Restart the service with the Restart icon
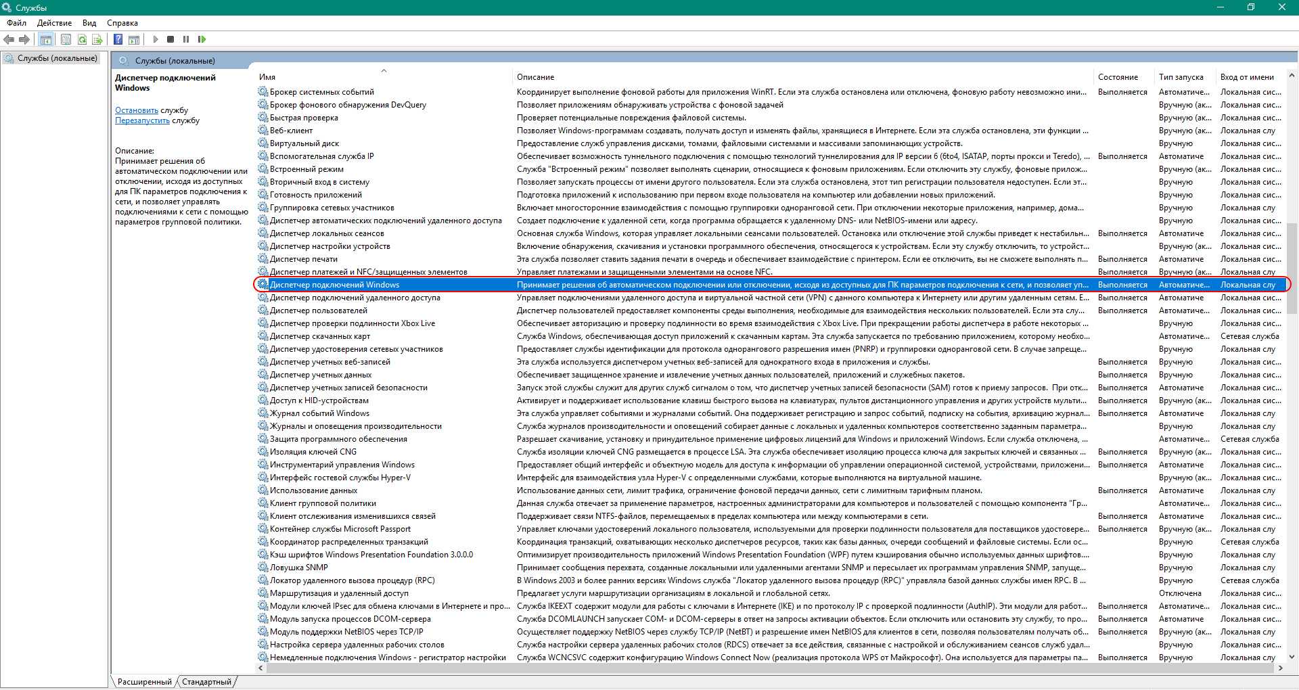This screenshot has width=1299, height=690. pyautogui.click(x=202, y=39)
